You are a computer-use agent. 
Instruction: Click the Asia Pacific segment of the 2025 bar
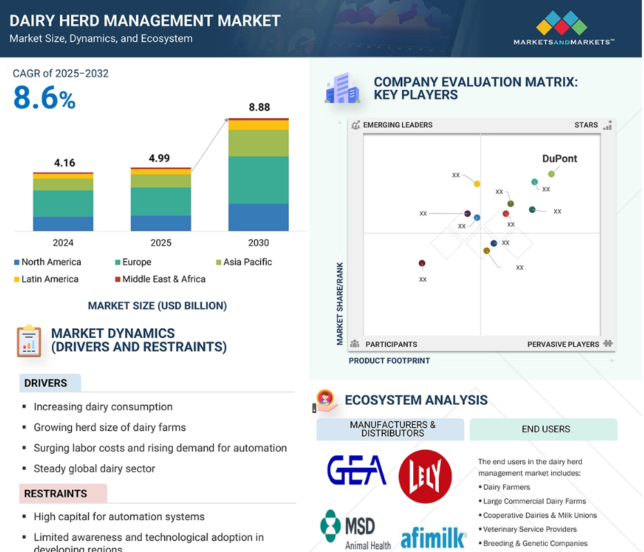[x=161, y=181]
